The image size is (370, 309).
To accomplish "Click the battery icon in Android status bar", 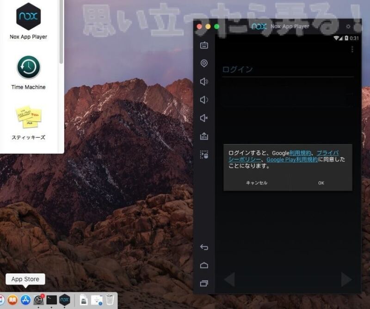I will [x=346, y=38].
